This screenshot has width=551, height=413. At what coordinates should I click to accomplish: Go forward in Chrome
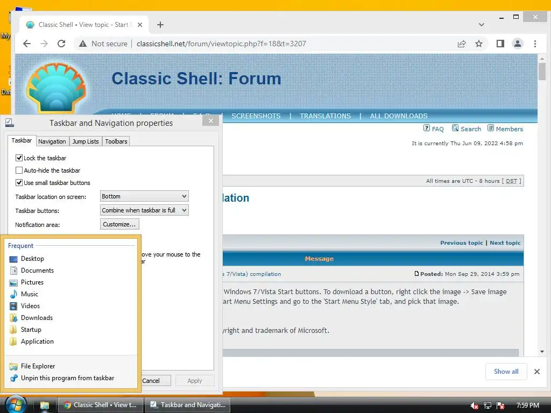click(x=44, y=44)
